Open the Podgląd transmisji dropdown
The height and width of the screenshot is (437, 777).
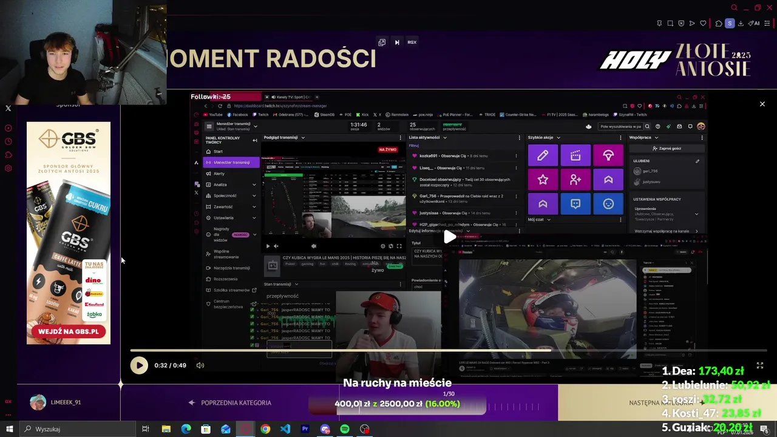284,138
